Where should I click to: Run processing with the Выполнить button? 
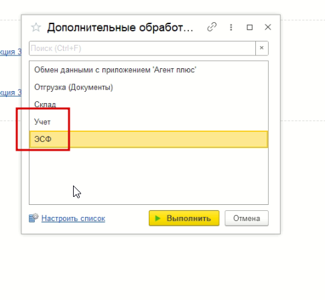[x=184, y=218]
